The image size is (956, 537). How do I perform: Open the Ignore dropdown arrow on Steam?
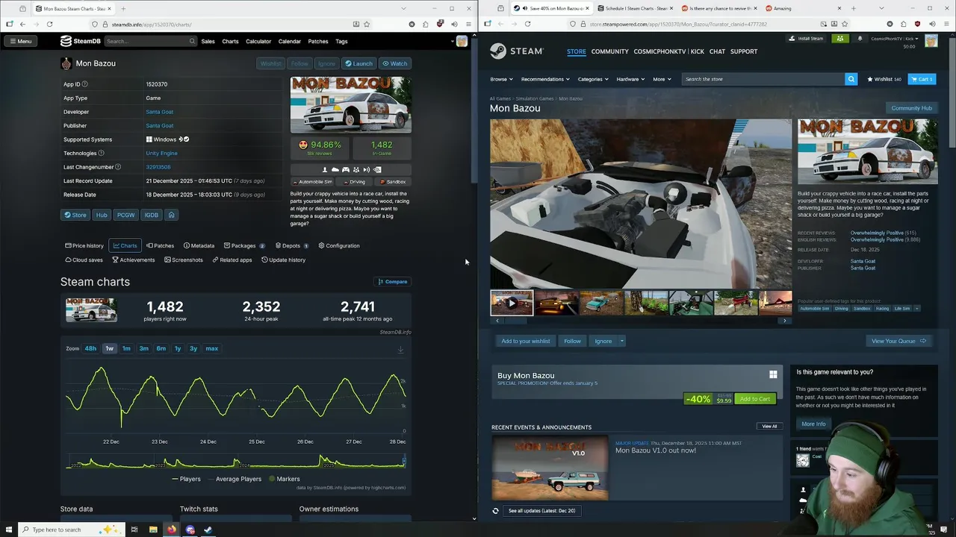click(x=621, y=341)
